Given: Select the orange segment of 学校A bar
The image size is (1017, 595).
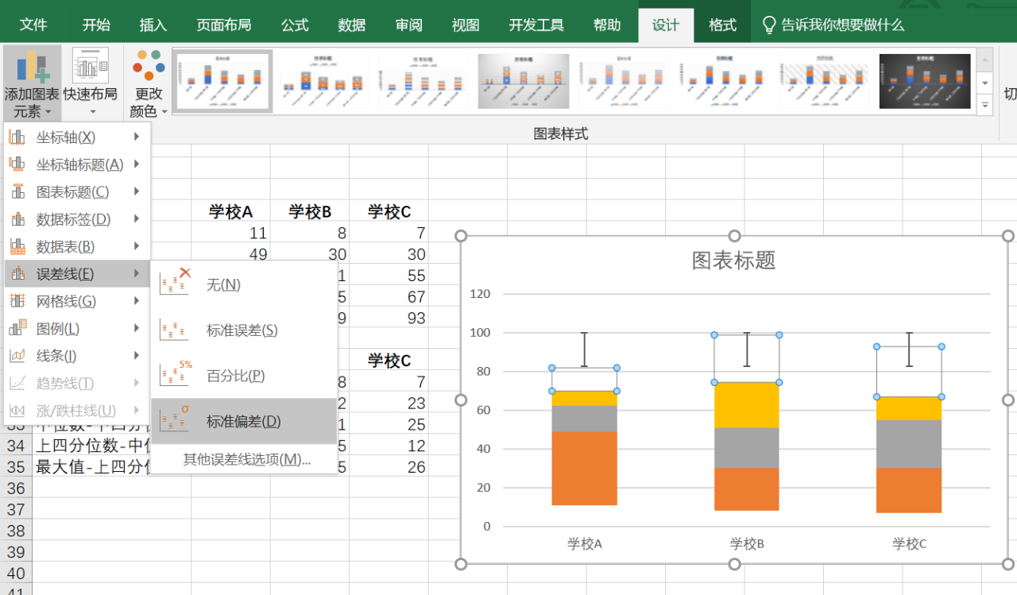Looking at the screenshot, I should [x=584, y=468].
